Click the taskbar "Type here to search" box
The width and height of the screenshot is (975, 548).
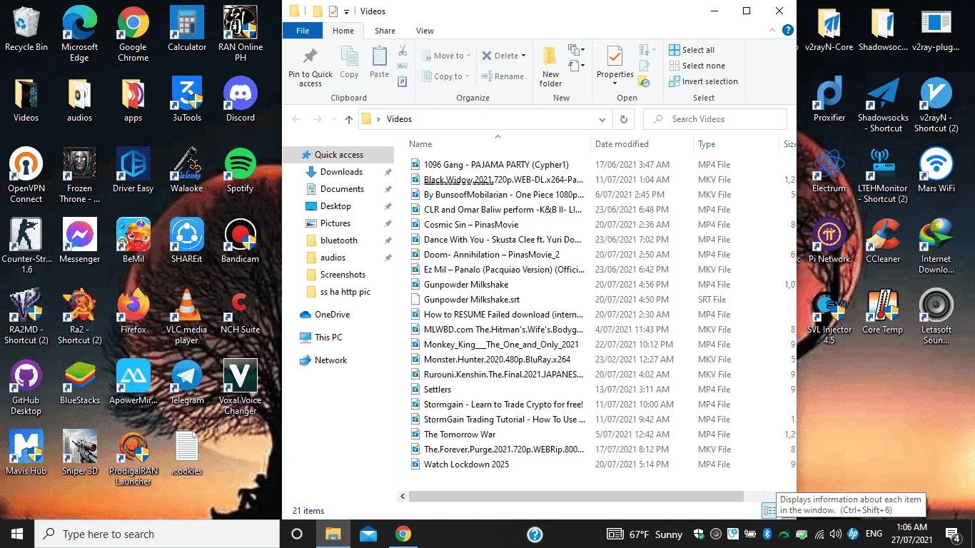157,534
